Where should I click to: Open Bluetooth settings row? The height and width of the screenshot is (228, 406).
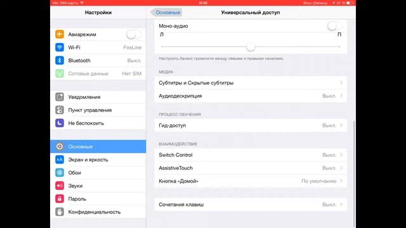tap(98, 60)
